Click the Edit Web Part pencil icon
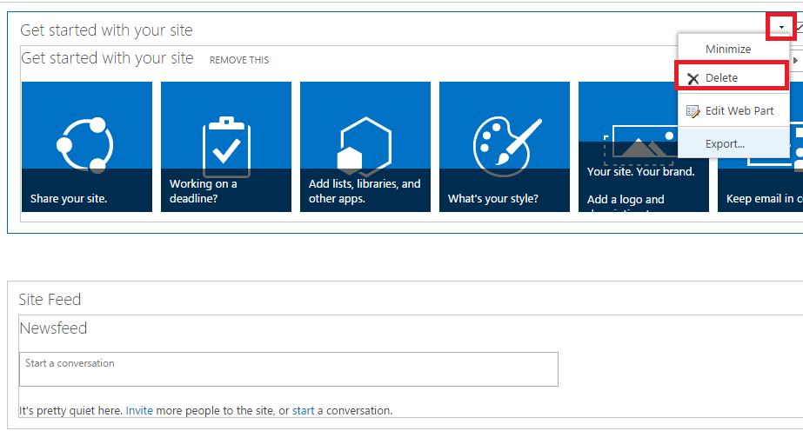 pos(693,111)
